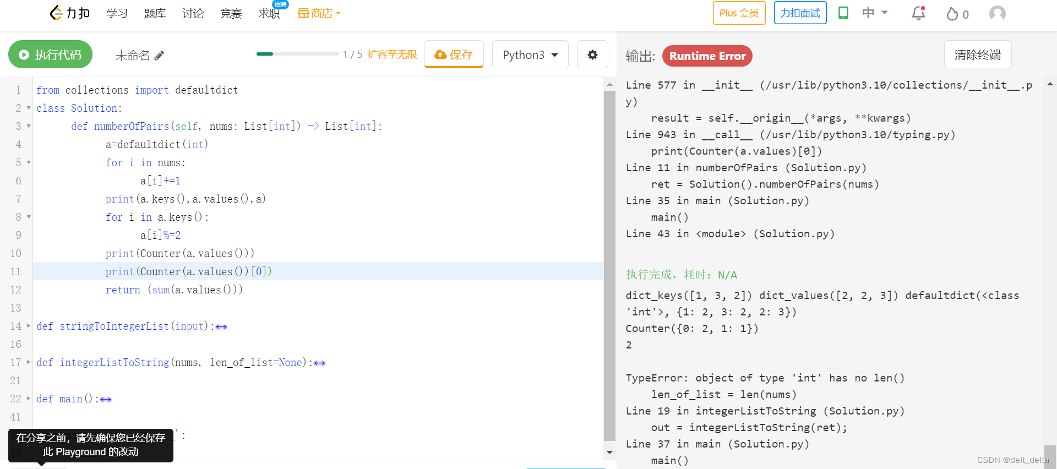The image size is (1057, 469).
Task: Click output panel scroll up arrow
Action: tap(1050, 84)
